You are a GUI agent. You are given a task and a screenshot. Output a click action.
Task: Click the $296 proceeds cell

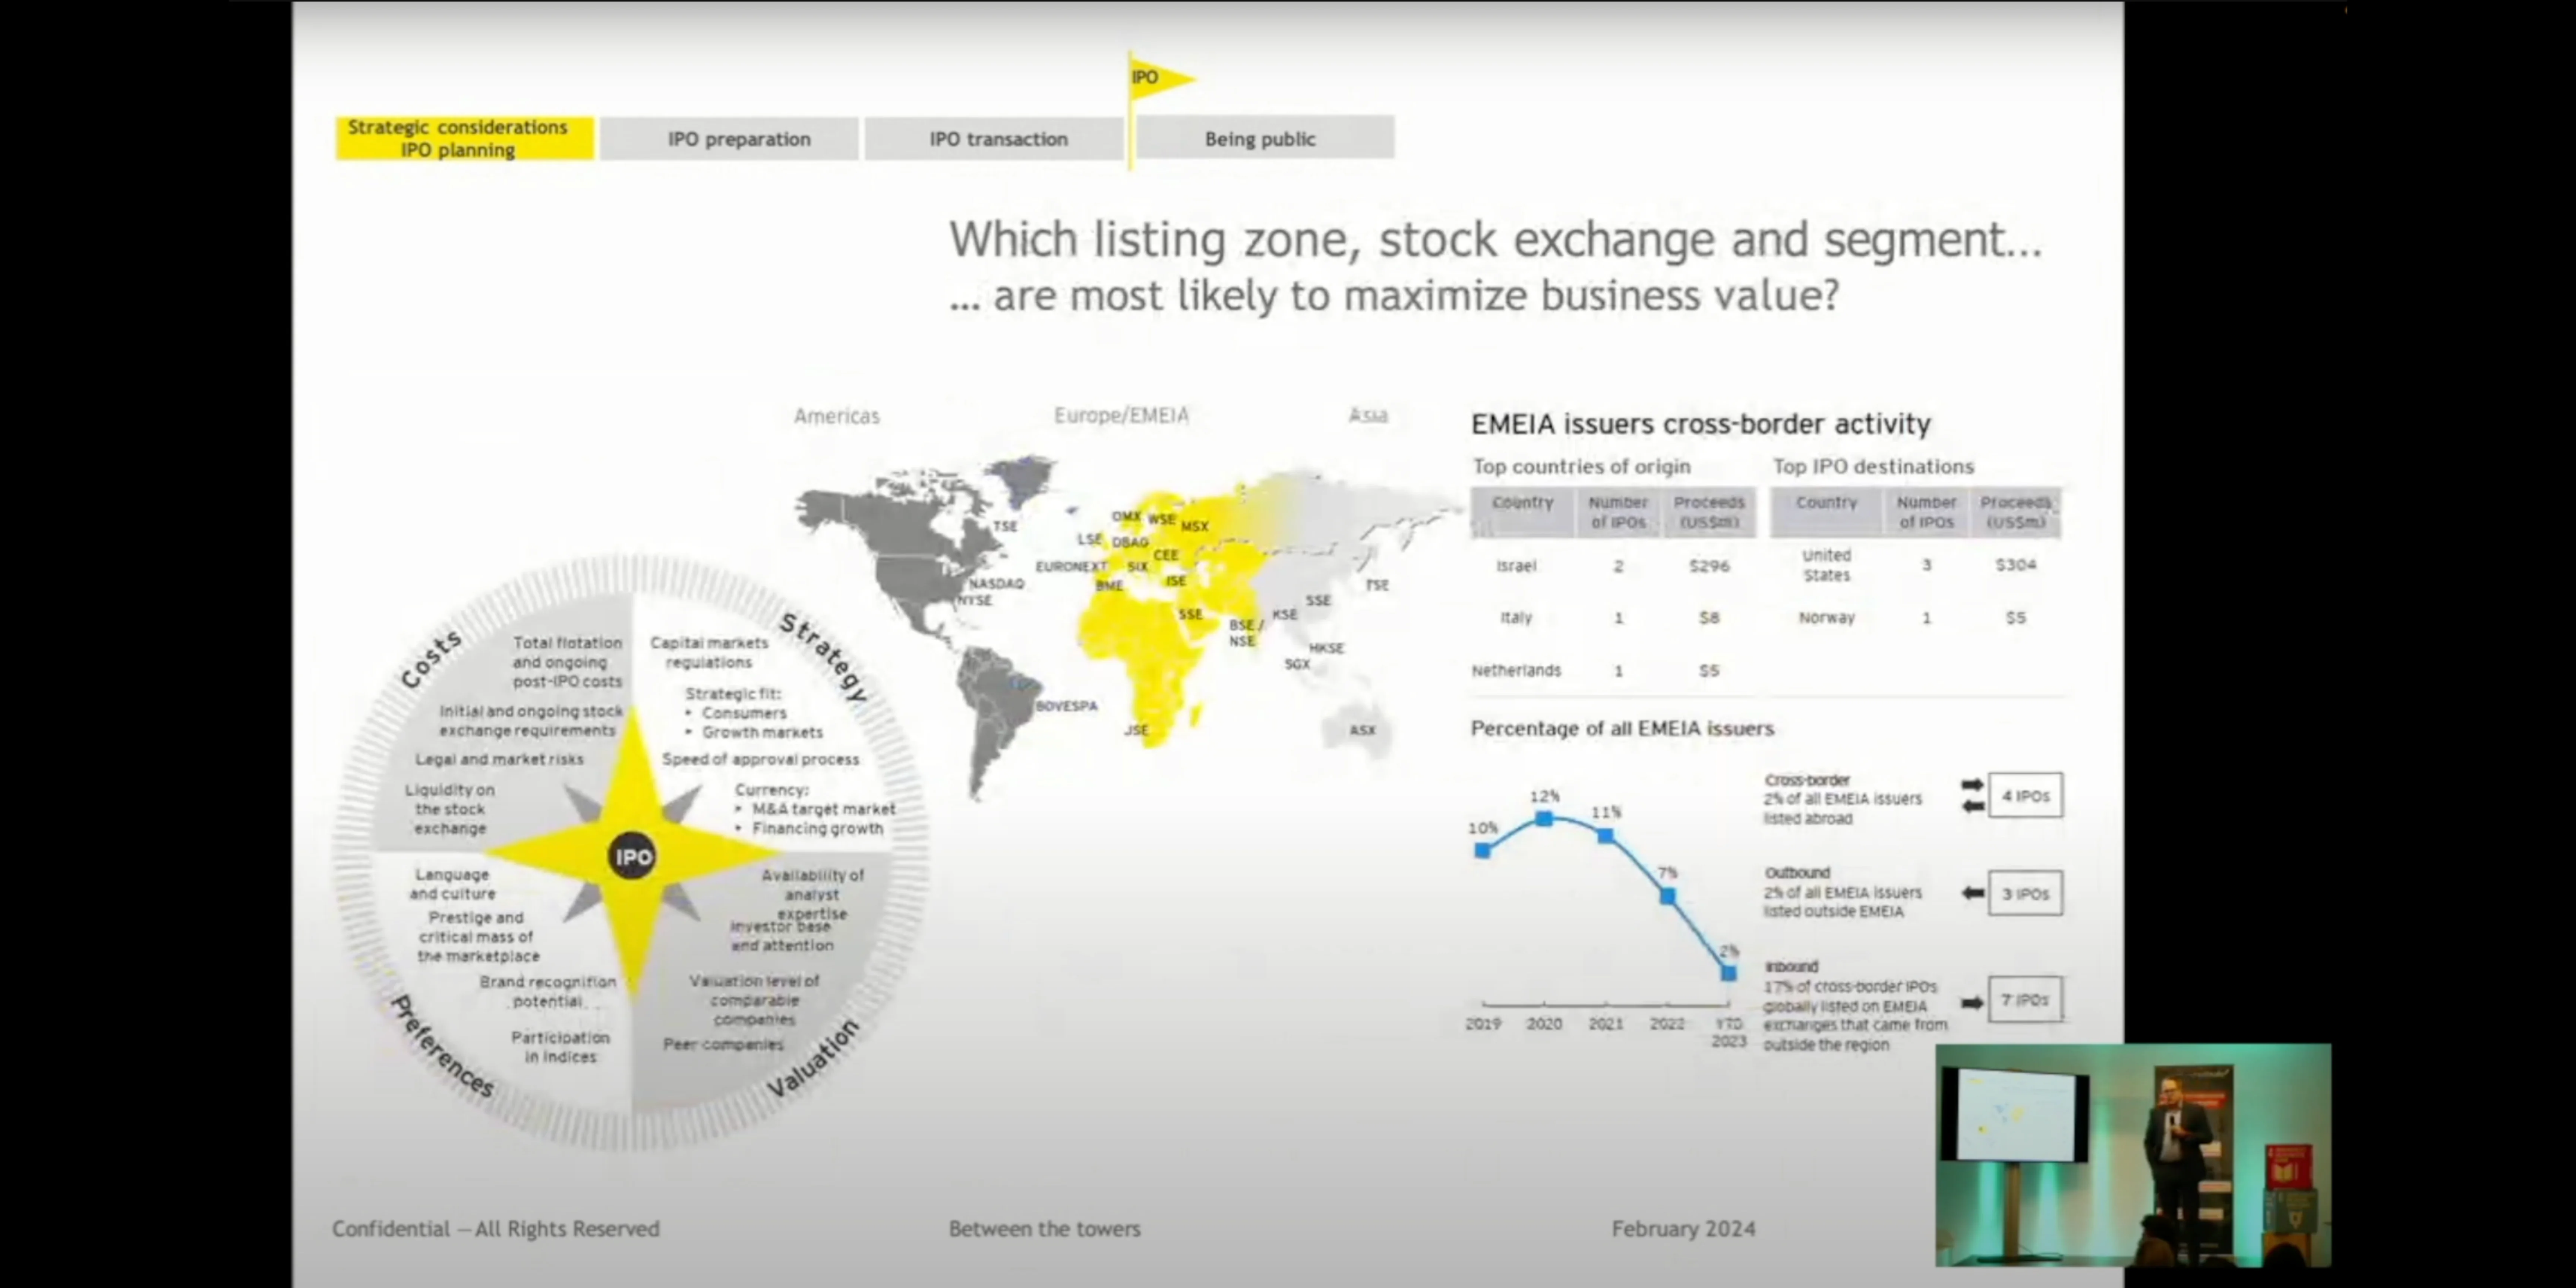[1709, 566]
